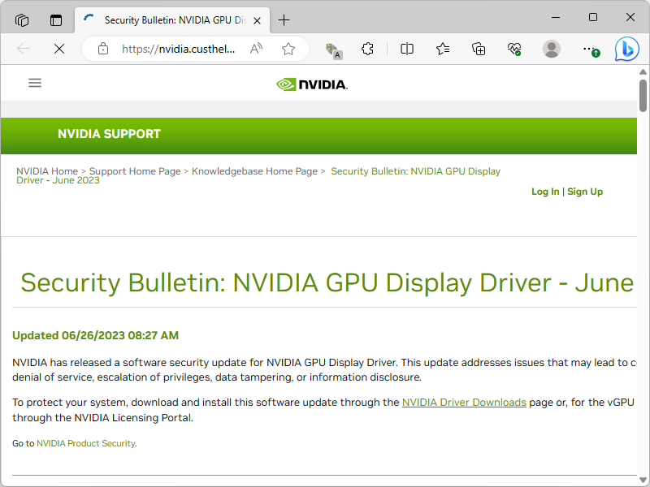Go back to previous page

(24, 49)
